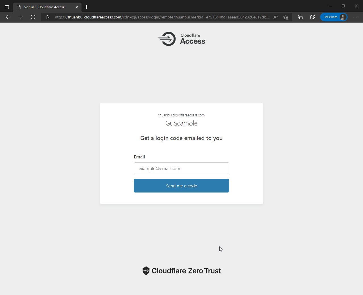View site information lock icon
Viewport: 363px width, 295px height.
(x=48, y=17)
